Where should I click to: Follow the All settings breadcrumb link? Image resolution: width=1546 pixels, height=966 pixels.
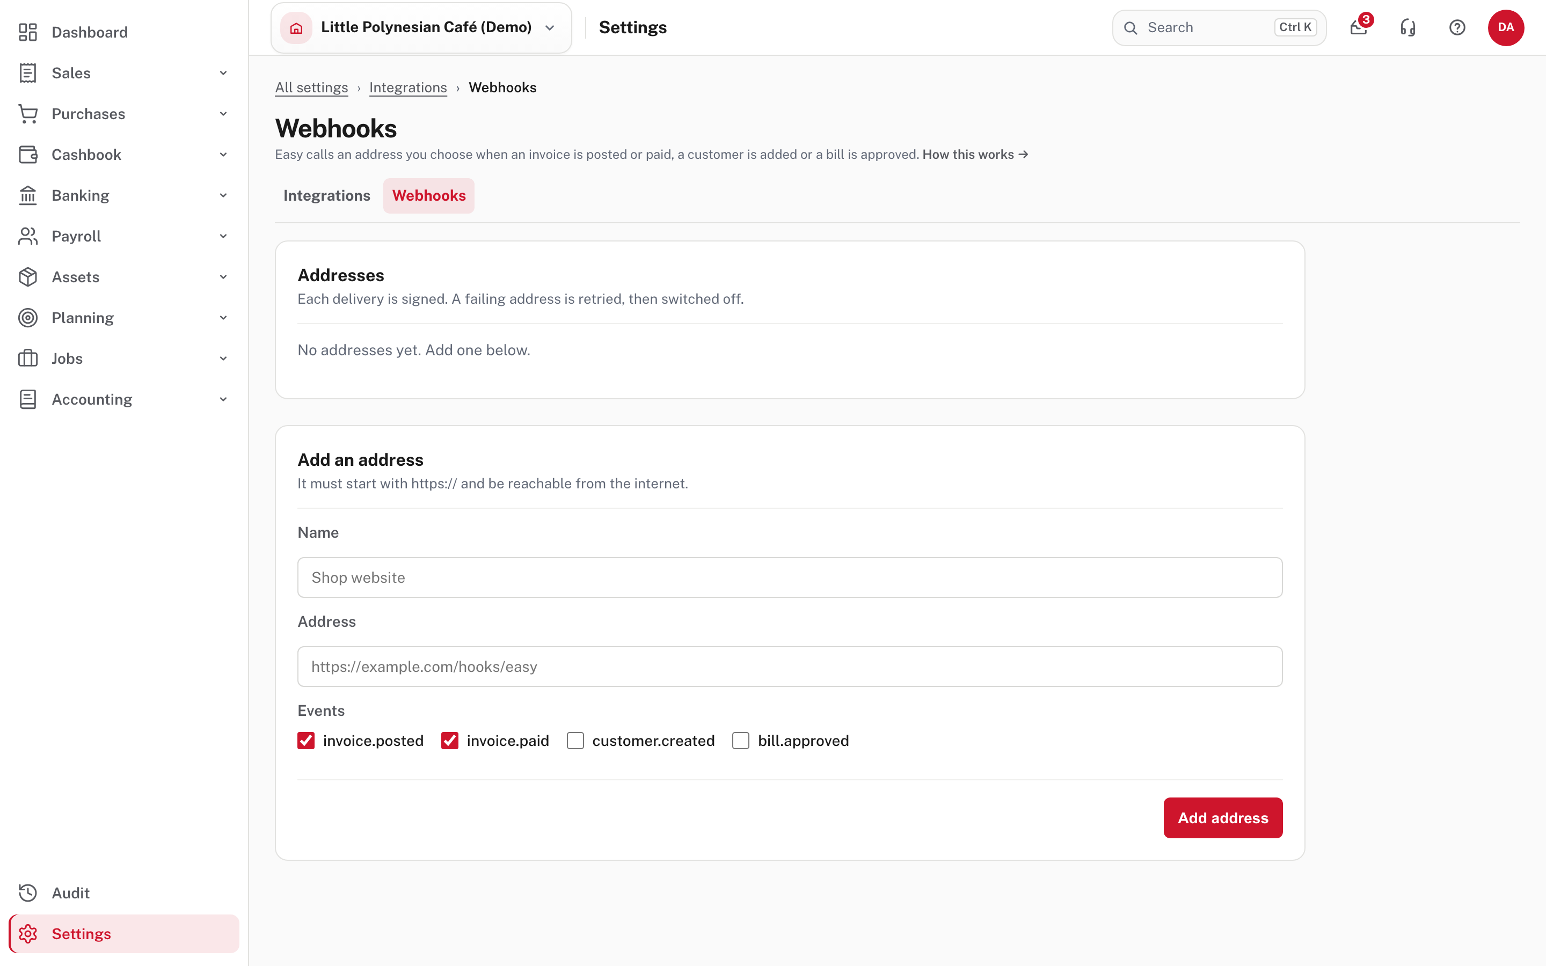[x=311, y=87]
